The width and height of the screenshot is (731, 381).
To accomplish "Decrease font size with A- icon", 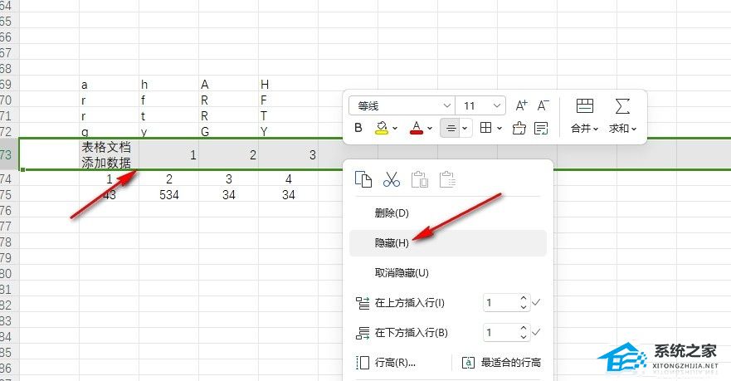I will (543, 106).
